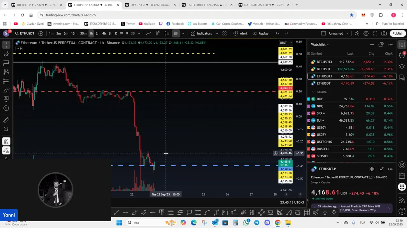Select NDQ in the watchlist
This screenshot has height=228, width=407.
point(352,106)
